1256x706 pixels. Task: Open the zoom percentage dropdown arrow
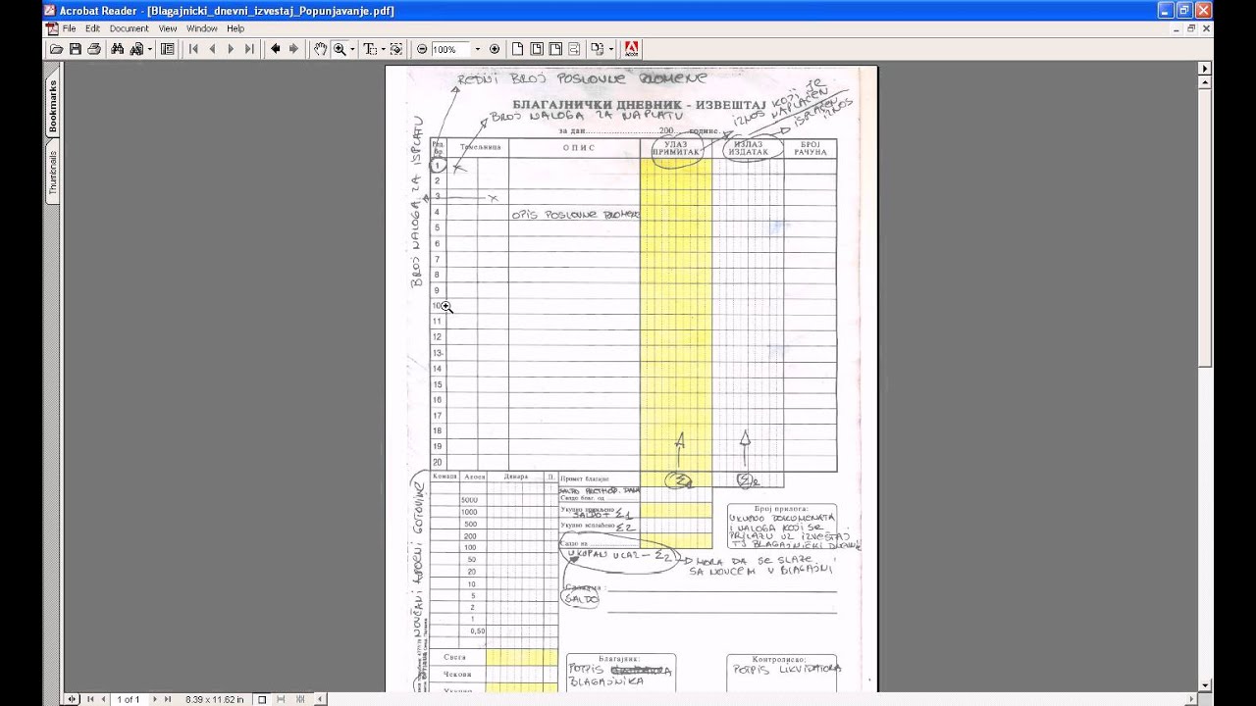coord(478,49)
